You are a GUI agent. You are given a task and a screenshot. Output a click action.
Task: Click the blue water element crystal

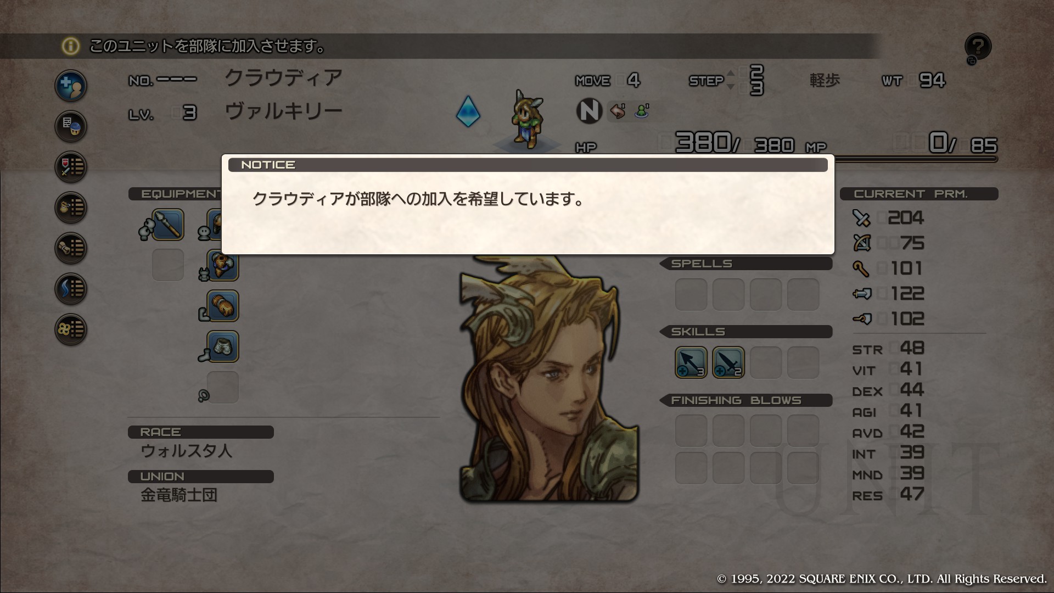[468, 111]
